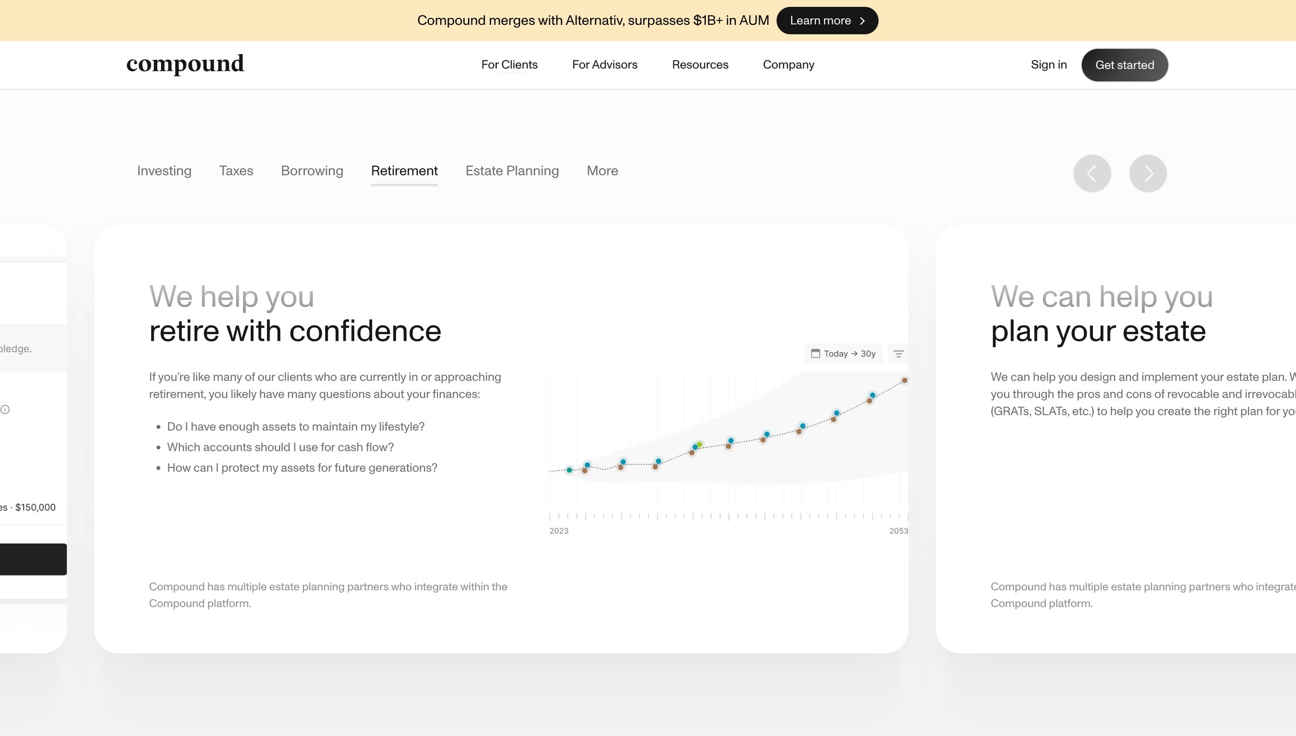Click the green data point on chart
1296x736 pixels.
(699, 444)
